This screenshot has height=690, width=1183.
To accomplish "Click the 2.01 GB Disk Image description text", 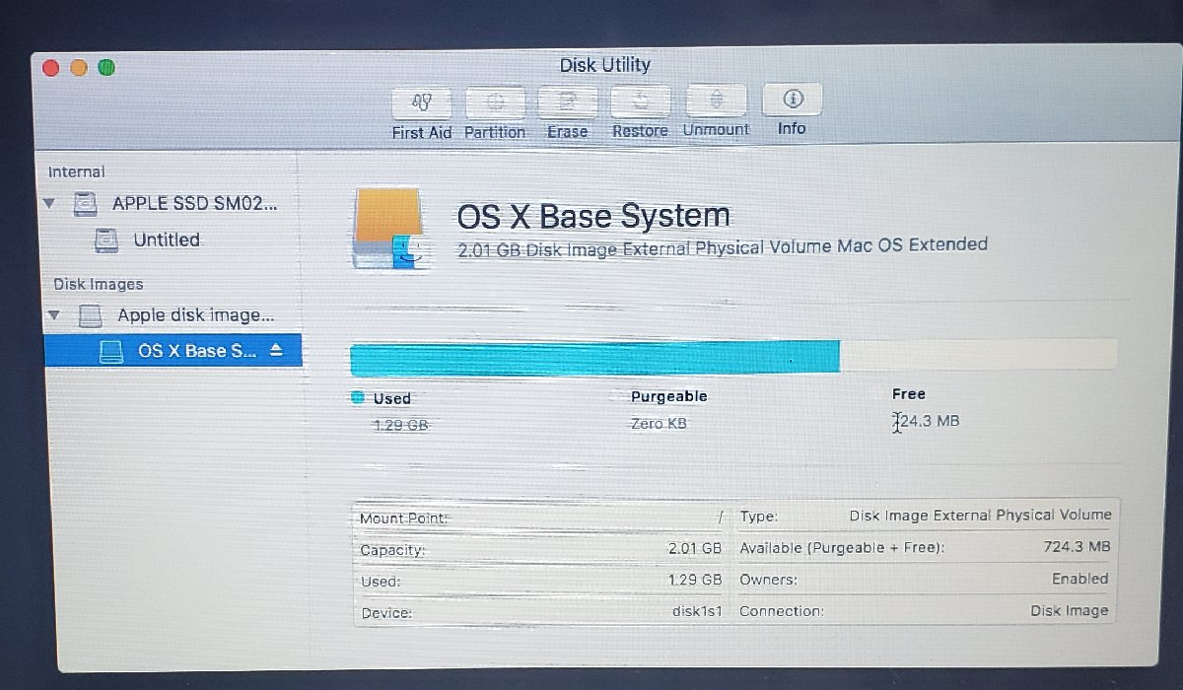I will tap(722, 246).
